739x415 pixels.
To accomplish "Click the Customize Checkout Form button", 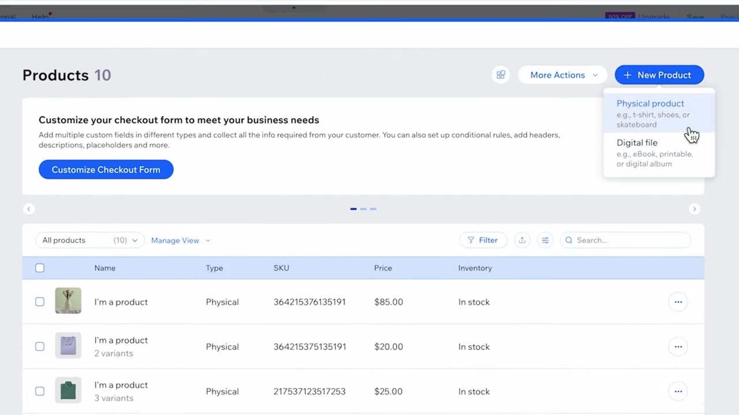I will tap(106, 169).
